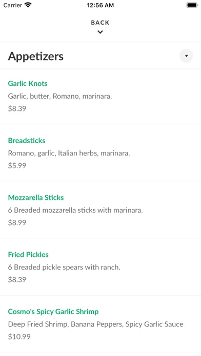This screenshot has height=356, width=201.
Task: Open the Appetizers category dropdown arrow
Action: pos(186,56)
